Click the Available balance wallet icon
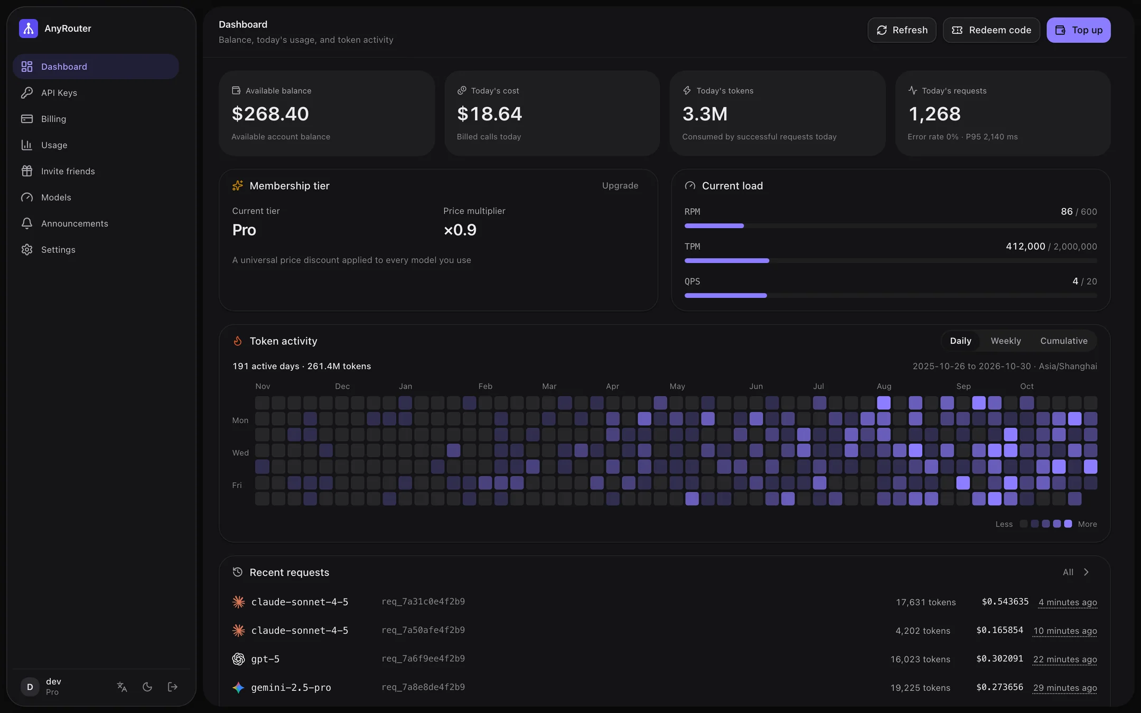 coord(236,91)
